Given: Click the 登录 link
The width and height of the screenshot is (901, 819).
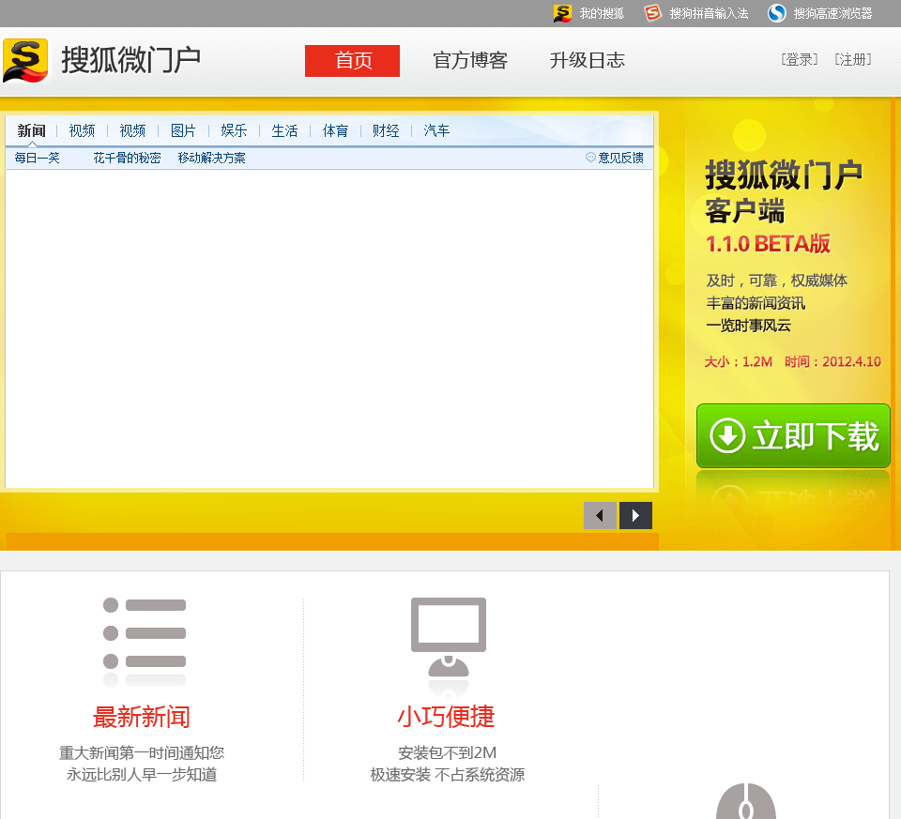Looking at the screenshot, I should (x=800, y=59).
